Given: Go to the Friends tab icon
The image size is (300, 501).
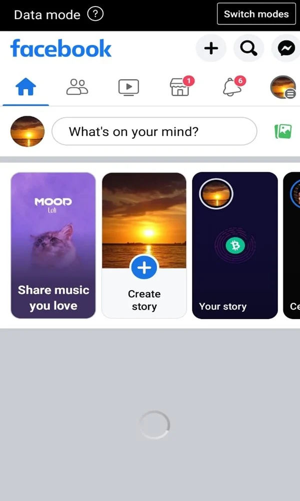Looking at the screenshot, I should coord(77,87).
